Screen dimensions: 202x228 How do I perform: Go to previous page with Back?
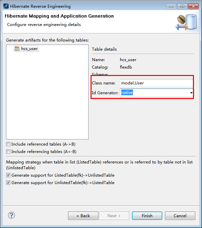coord(83,216)
